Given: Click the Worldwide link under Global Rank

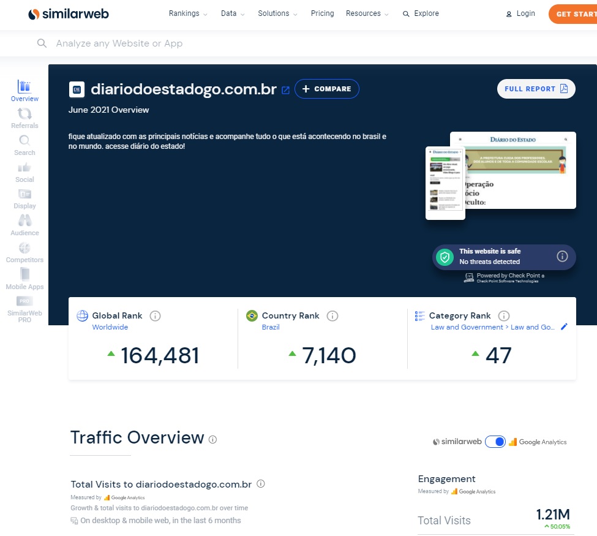Looking at the screenshot, I should click(110, 327).
